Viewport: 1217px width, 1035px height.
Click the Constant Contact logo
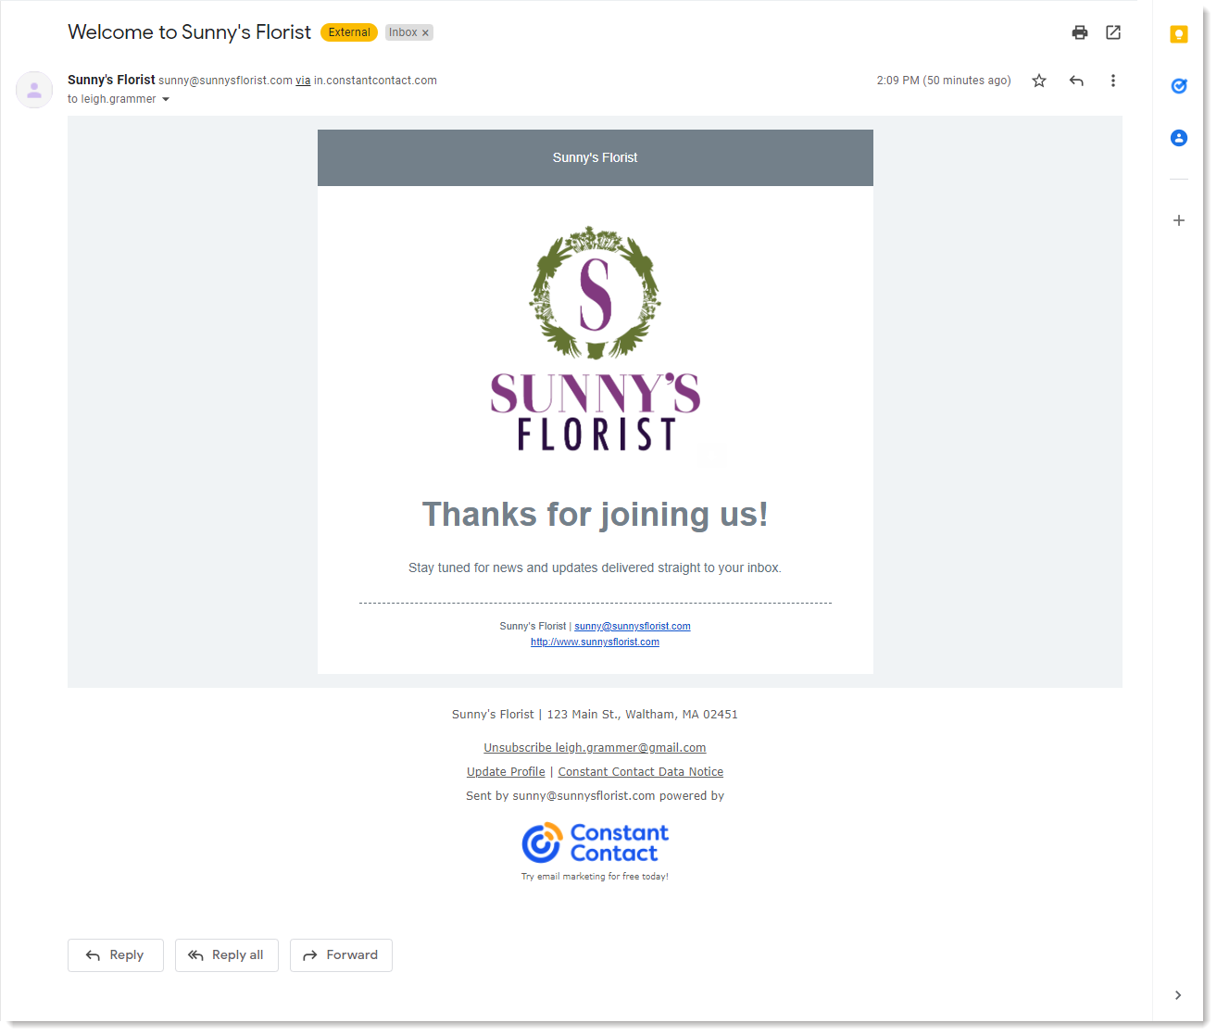pyautogui.click(x=595, y=843)
